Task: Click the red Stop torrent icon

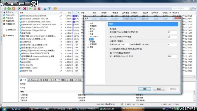Action: coord(39,9)
